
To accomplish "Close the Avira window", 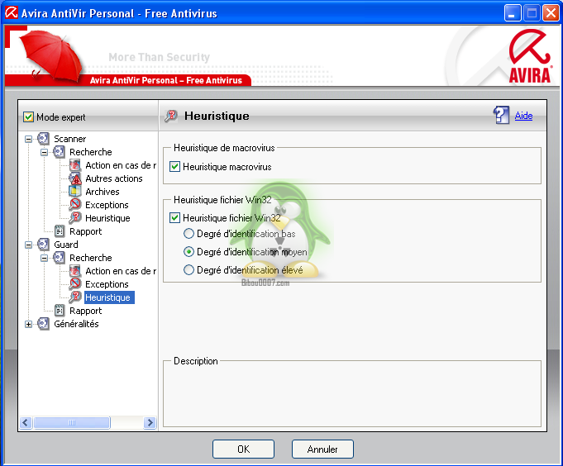I will (x=551, y=13).
